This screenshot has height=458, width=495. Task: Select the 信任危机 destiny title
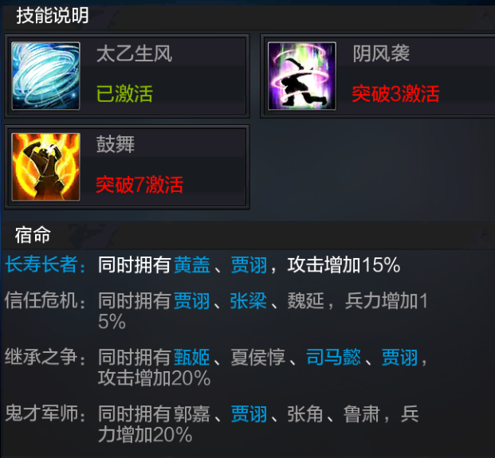click(41, 300)
